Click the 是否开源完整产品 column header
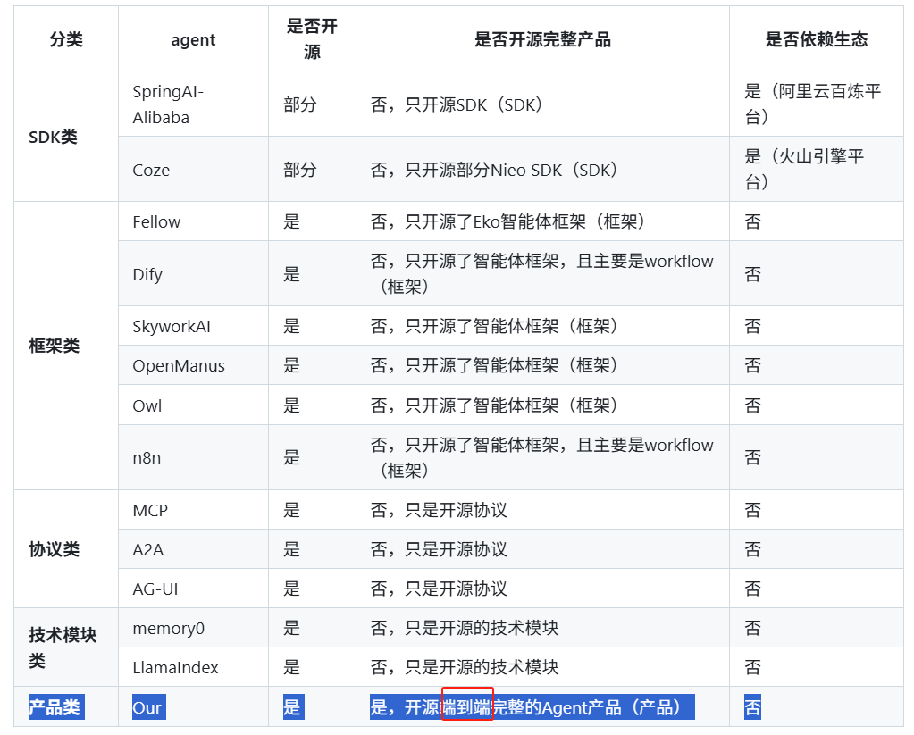Screen dimensions: 914x735 [x=542, y=39]
